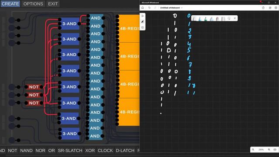Select the bottommost AND chip
Viewport: 279px width, 157px height.
95,136
